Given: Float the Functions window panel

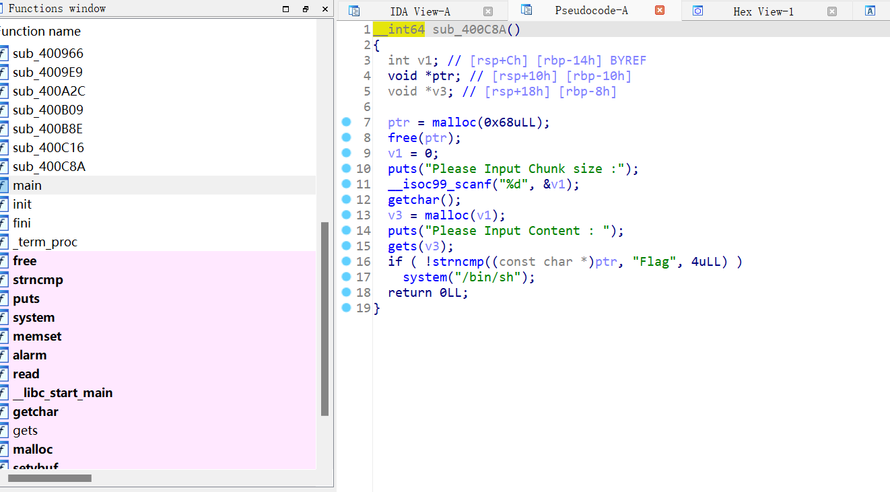Looking at the screenshot, I should (306, 9).
